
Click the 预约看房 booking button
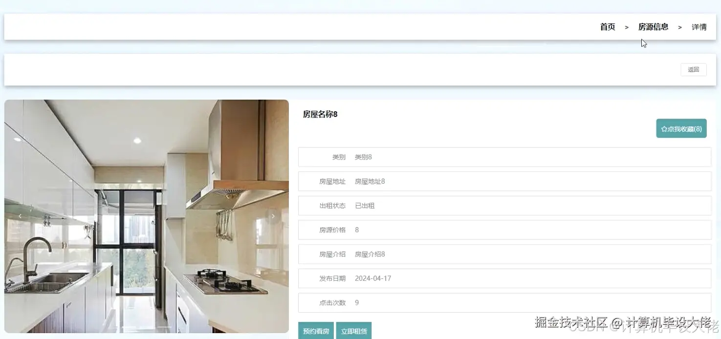316,330
